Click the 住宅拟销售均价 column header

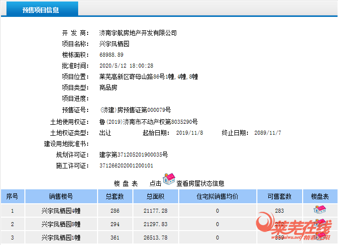click(218, 196)
